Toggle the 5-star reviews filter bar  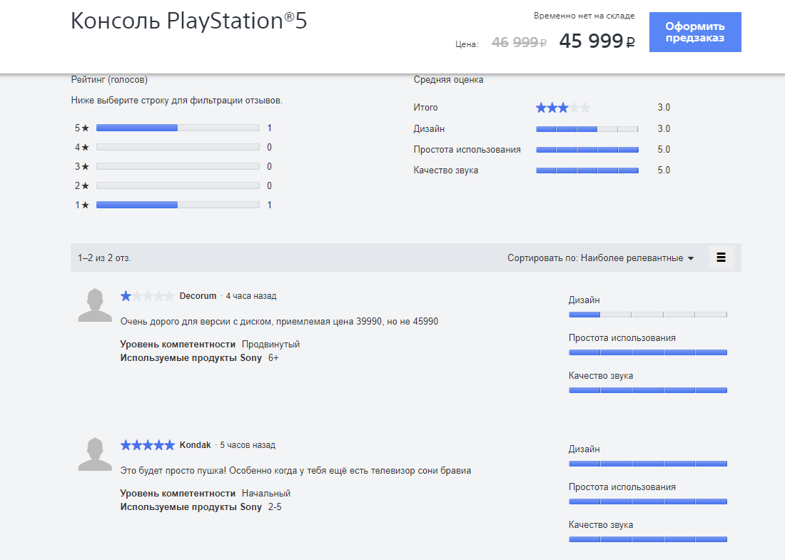178,128
